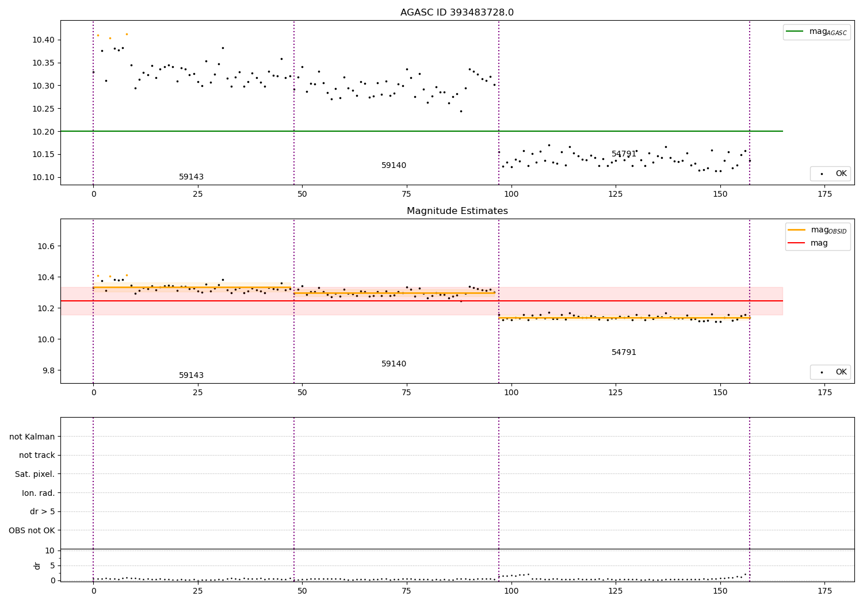The height and width of the screenshot is (604, 863).
Task: Select obsid label '59140' in the top plot
Action: [394, 166]
